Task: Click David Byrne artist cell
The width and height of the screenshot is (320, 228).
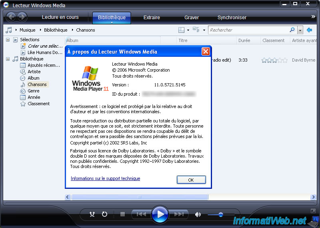Action: (304, 60)
